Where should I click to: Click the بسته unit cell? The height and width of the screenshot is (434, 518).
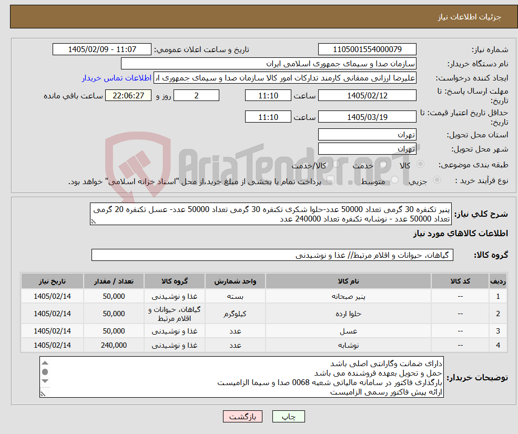pos(235,296)
